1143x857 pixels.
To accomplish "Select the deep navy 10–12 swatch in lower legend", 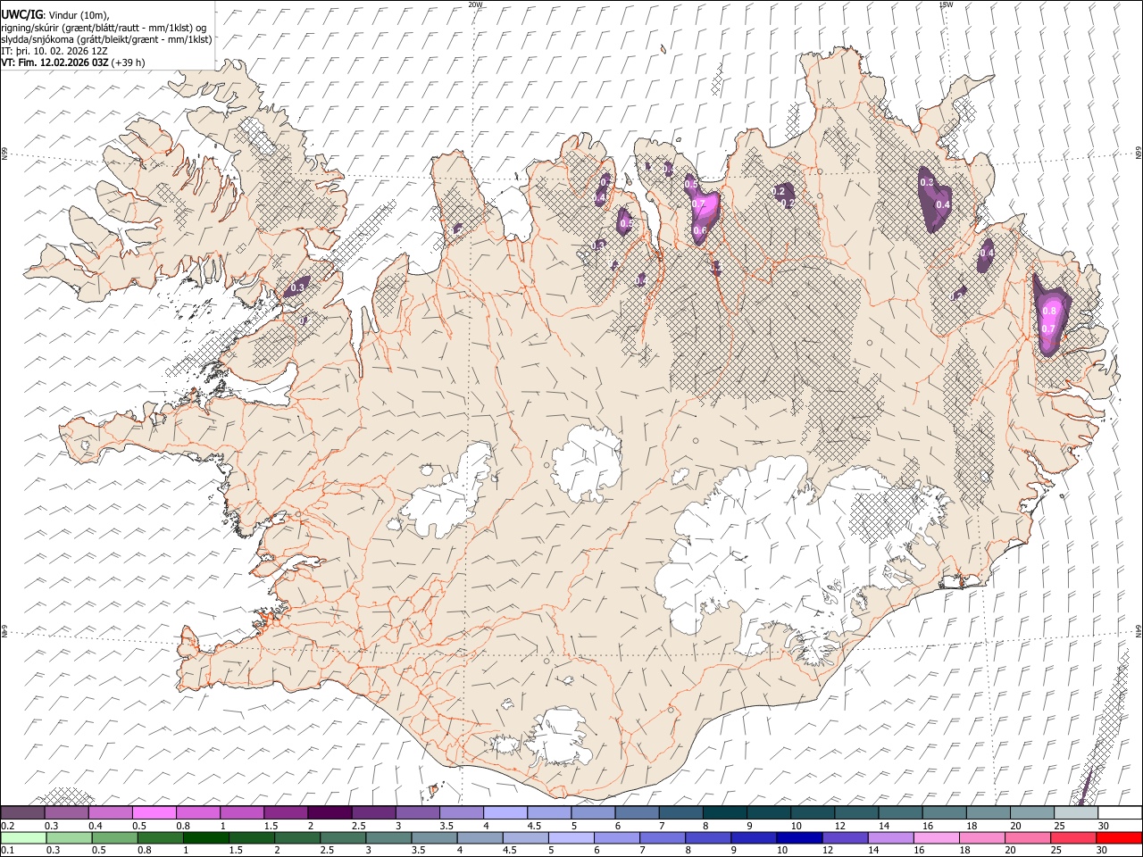I will (x=800, y=837).
